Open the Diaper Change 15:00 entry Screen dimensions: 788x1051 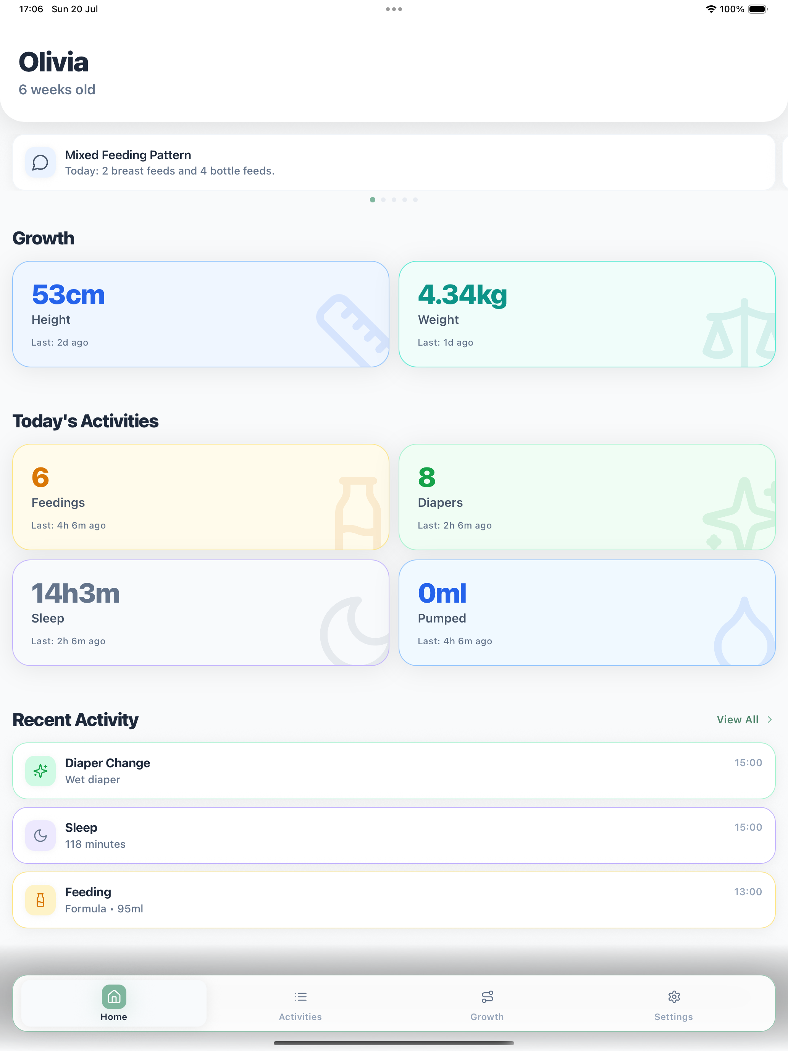[394, 771]
